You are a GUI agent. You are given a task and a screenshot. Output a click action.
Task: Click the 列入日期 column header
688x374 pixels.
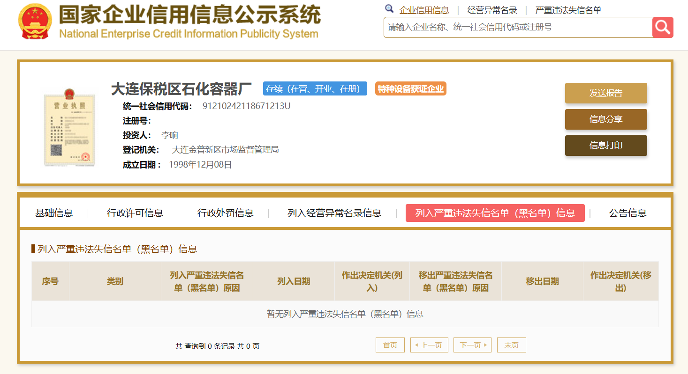pyautogui.click(x=294, y=281)
